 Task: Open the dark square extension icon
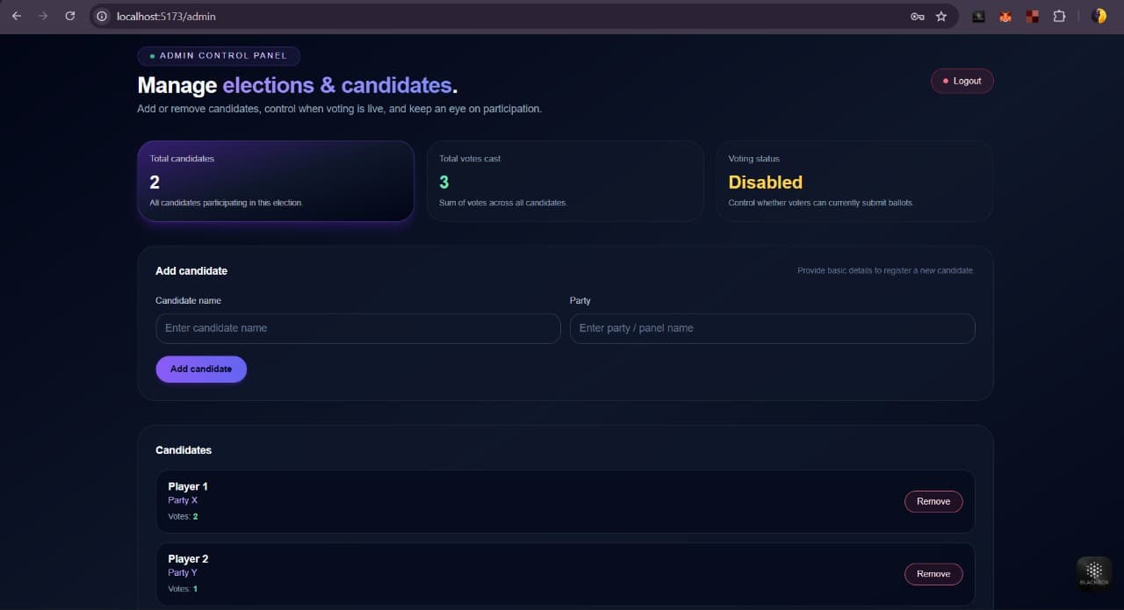[978, 16]
